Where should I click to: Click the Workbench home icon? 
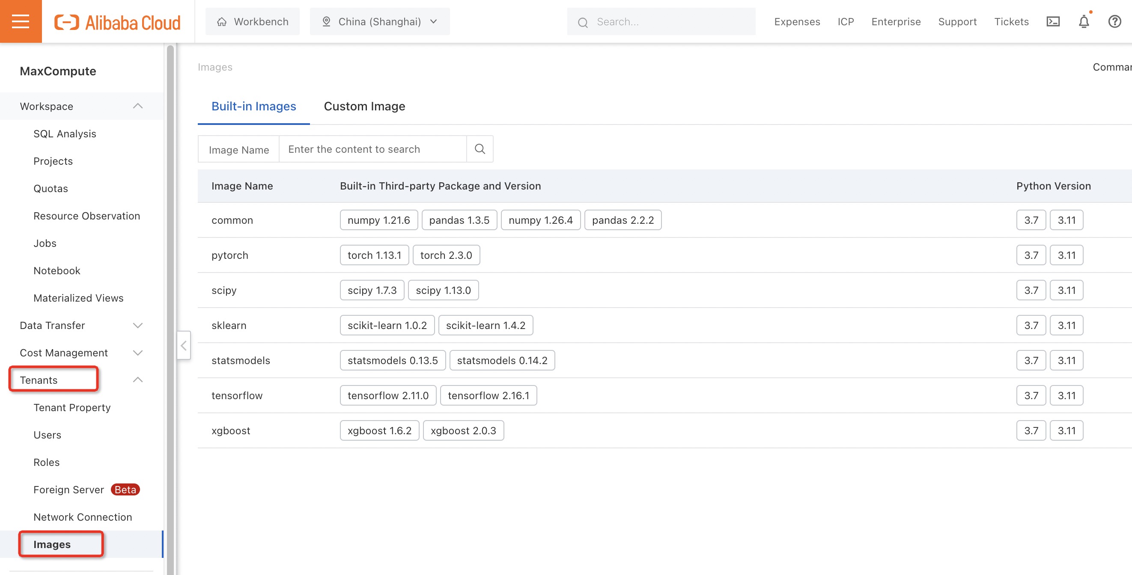click(221, 21)
